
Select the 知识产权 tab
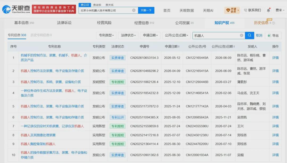224,23
